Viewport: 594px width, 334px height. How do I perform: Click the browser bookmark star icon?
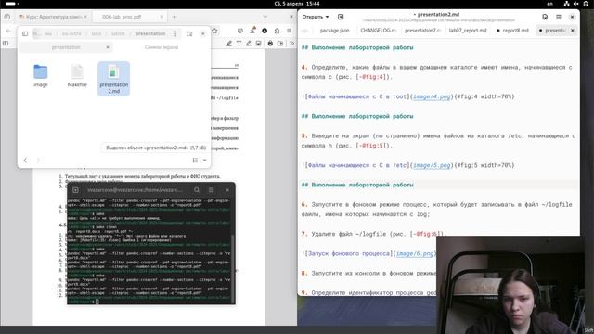(214, 31)
